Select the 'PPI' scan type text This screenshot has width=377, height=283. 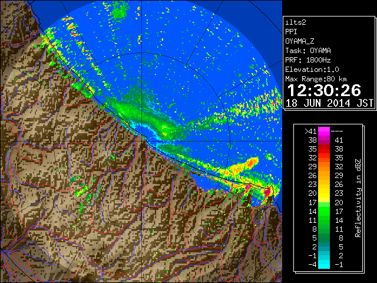click(x=291, y=32)
